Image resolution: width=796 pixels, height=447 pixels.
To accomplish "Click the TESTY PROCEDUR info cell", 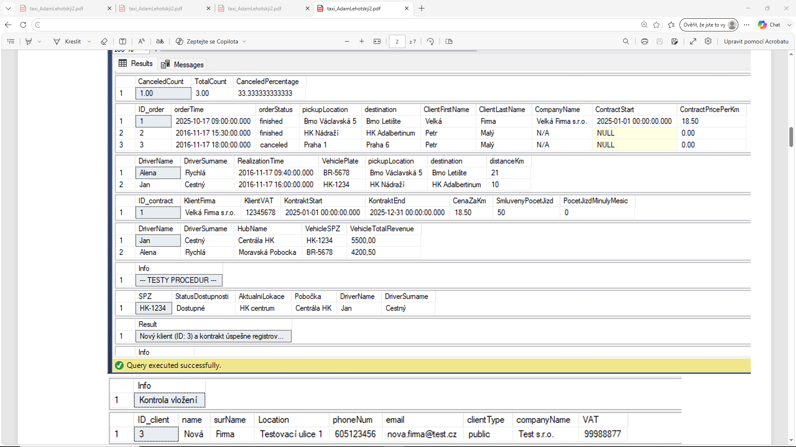I will [179, 280].
